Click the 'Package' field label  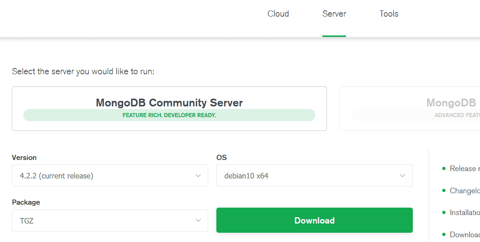tap(26, 202)
